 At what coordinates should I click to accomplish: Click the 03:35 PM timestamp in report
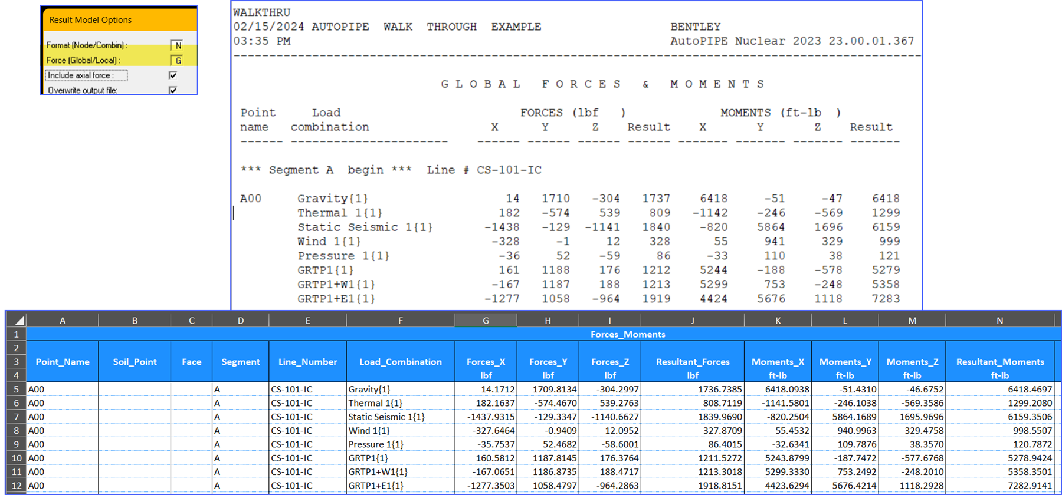tap(261, 41)
